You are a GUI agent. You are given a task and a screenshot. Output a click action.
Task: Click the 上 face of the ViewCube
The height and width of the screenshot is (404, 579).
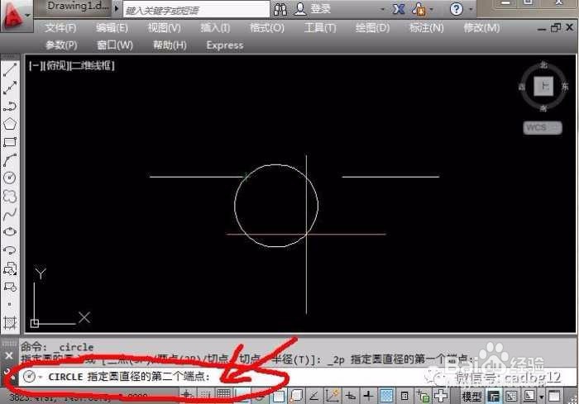543,86
